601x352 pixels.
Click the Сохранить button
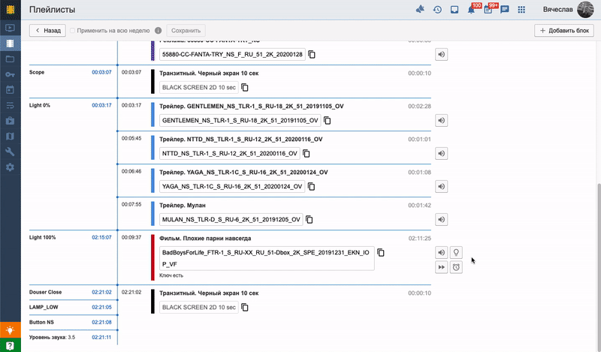[186, 31]
